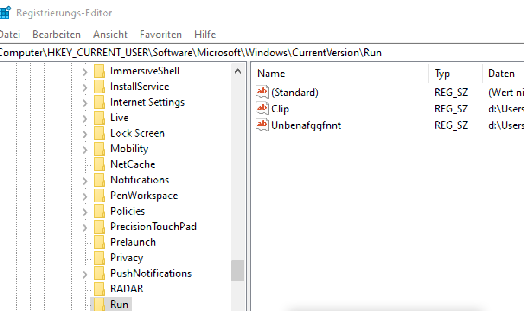Open the Ansicht menu
The image size is (524, 311).
pyautogui.click(x=110, y=35)
